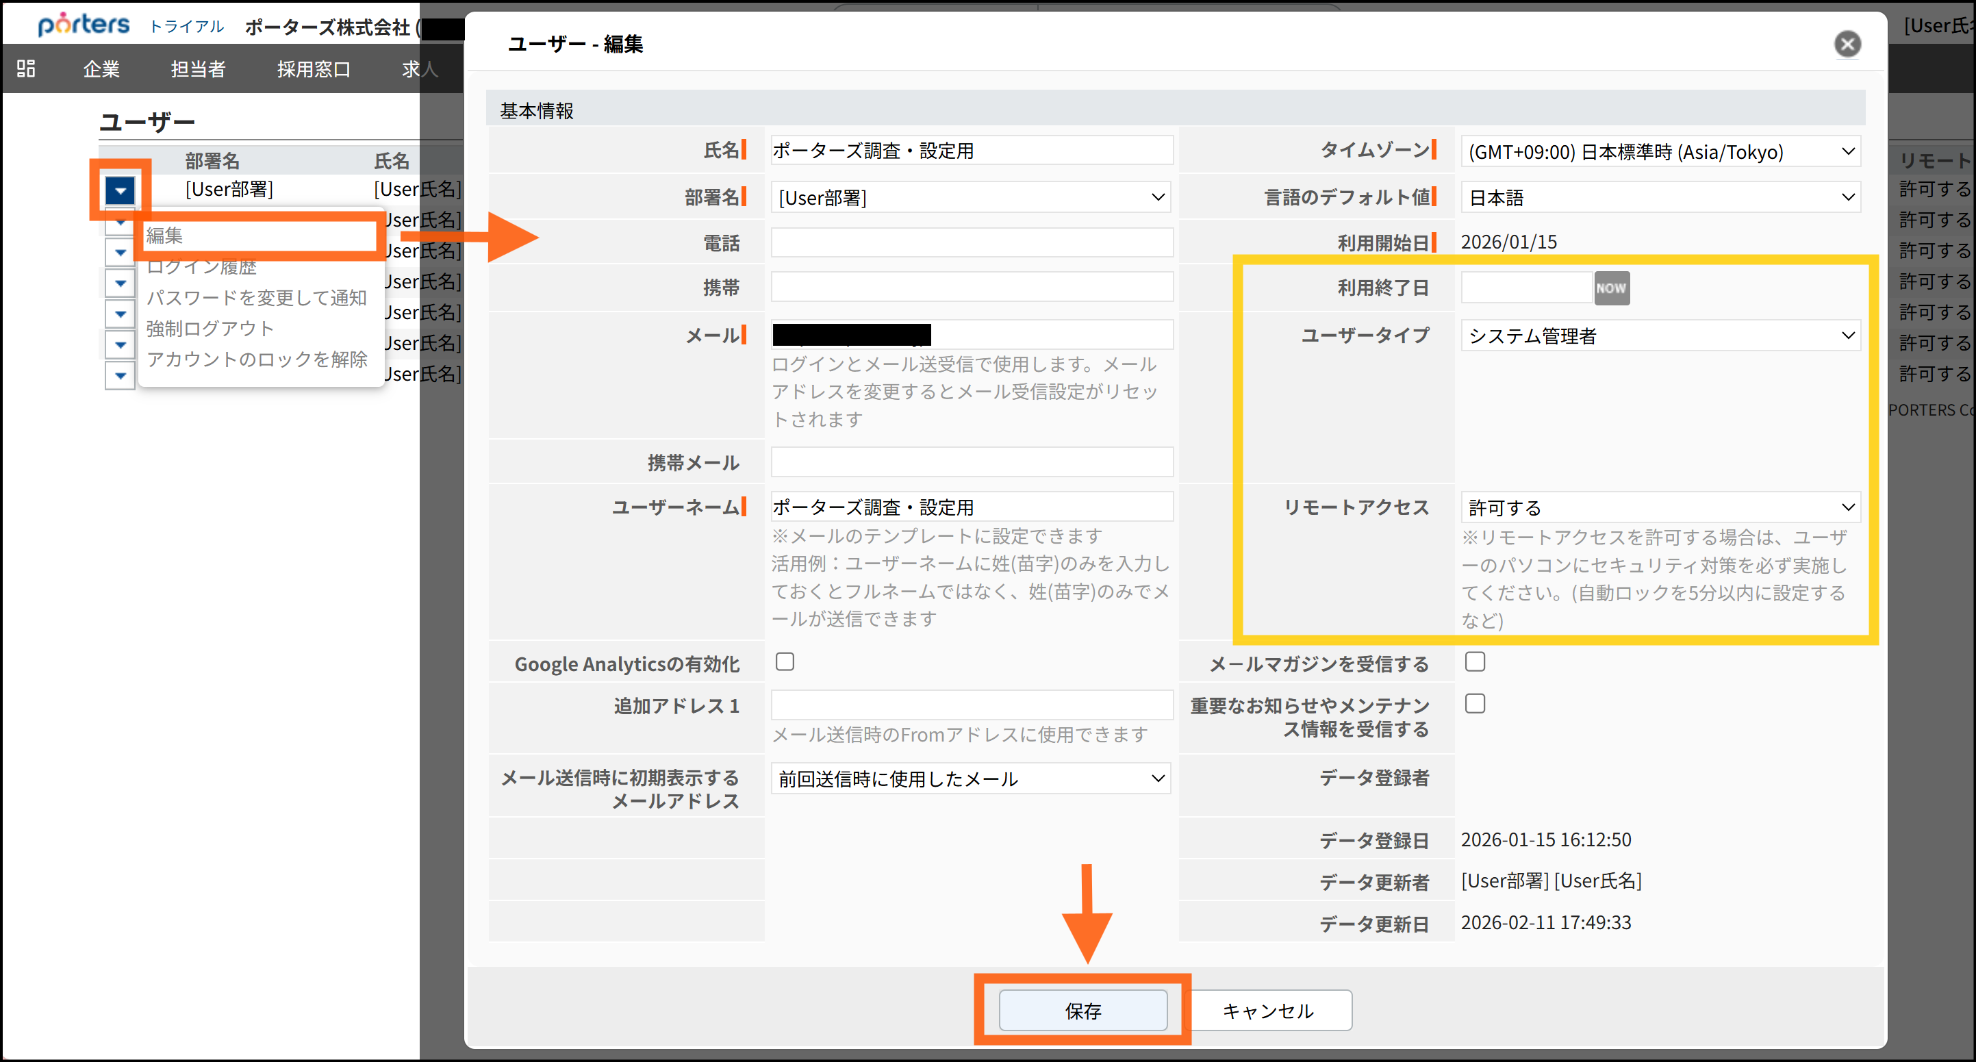Click the ユーザーネーム input field
Viewport: 1976px width, 1062px height.
[x=972, y=507]
